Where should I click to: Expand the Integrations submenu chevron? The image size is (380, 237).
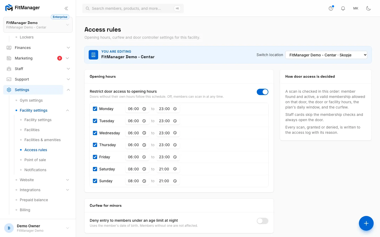[68, 190]
